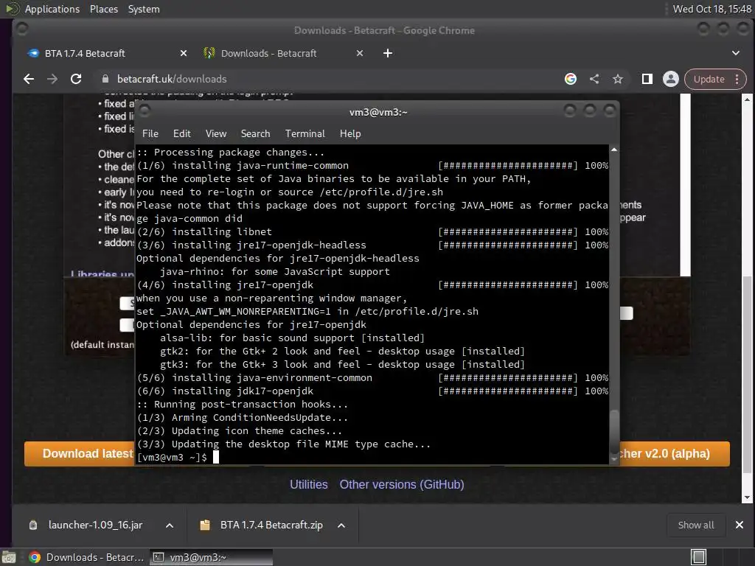Click the jar file icon in downloads bar
This screenshot has width=755, height=566.
pos(33,525)
